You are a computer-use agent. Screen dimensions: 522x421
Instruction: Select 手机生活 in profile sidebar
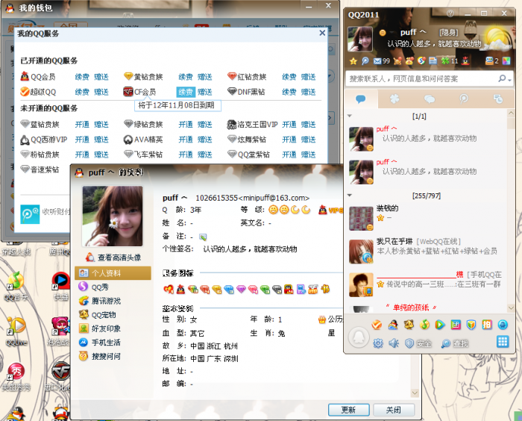pos(113,343)
